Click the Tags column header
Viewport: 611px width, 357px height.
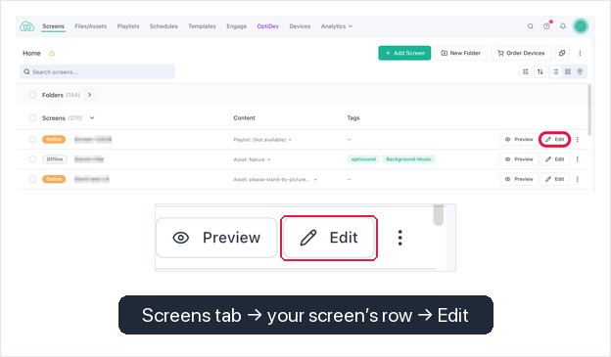[353, 118]
